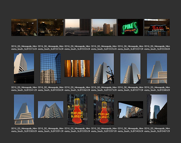Pick the label ending 5L8Y3407.CR
The height and width of the screenshot is (143, 181).
coord(157,130)
